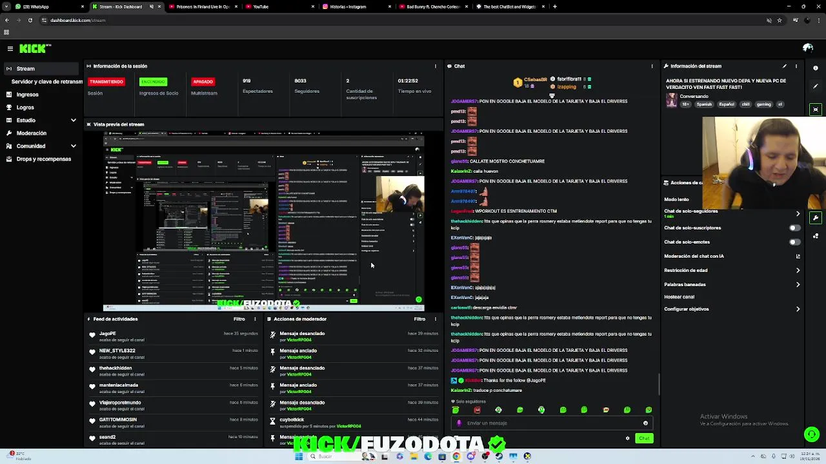Image resolution: width=826 pixels, height=464 pixels.
Task: Click the share nodes icon in right sidebar
Action: click(x=816, y=236)
